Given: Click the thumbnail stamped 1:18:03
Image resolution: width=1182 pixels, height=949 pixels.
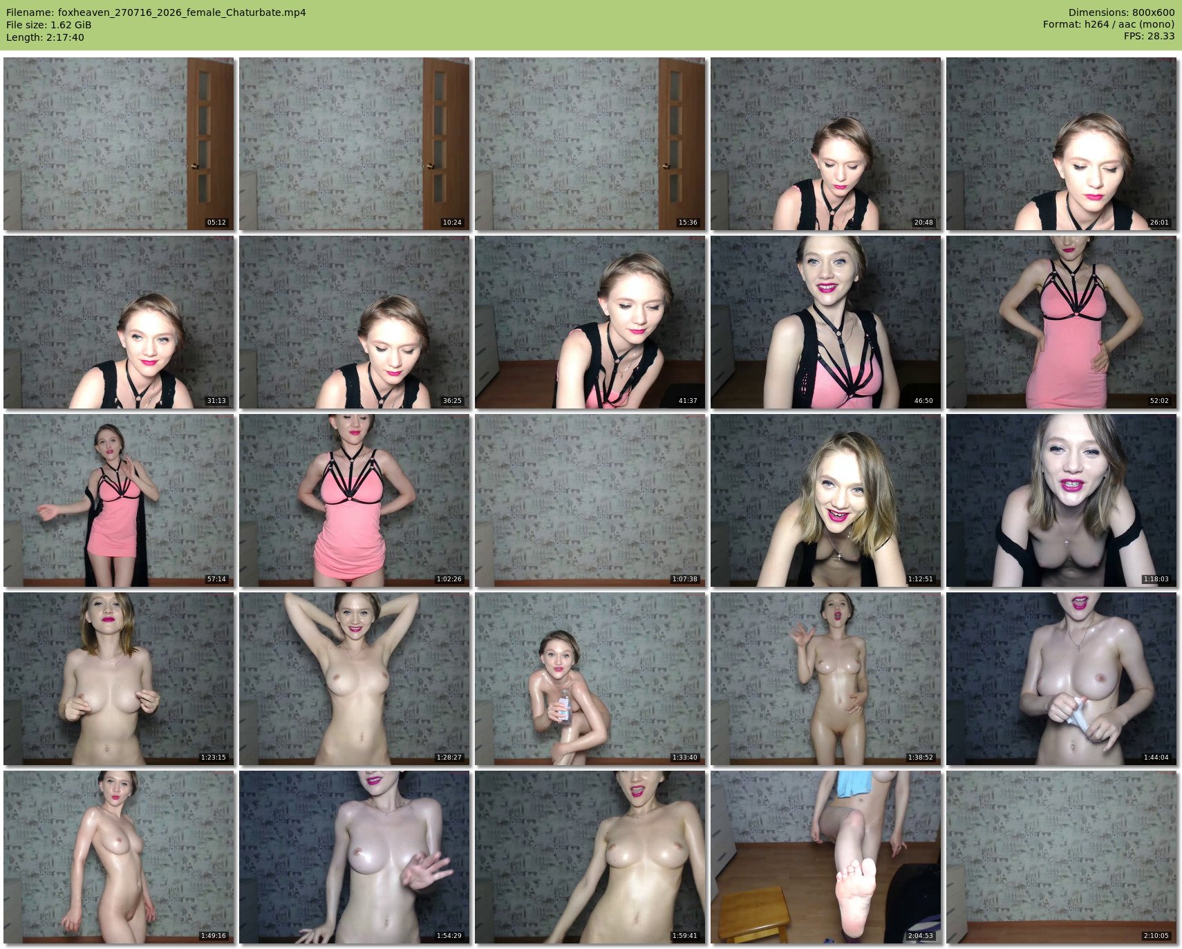Looking at the screenshot, I should click(1062, 500).
